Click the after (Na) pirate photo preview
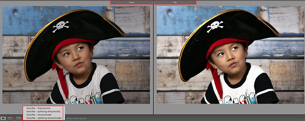This screenshot has height=121, width=305. (231, 55)
